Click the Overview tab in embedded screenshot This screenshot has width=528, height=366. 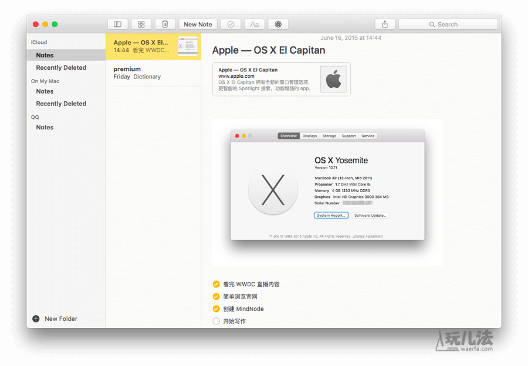click(289, 136)
